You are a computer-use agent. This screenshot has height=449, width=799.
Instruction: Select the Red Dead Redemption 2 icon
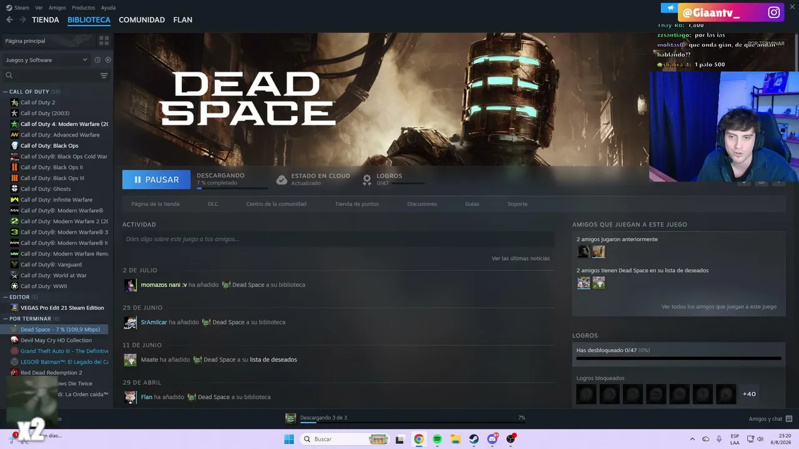(x=14, y=372)
